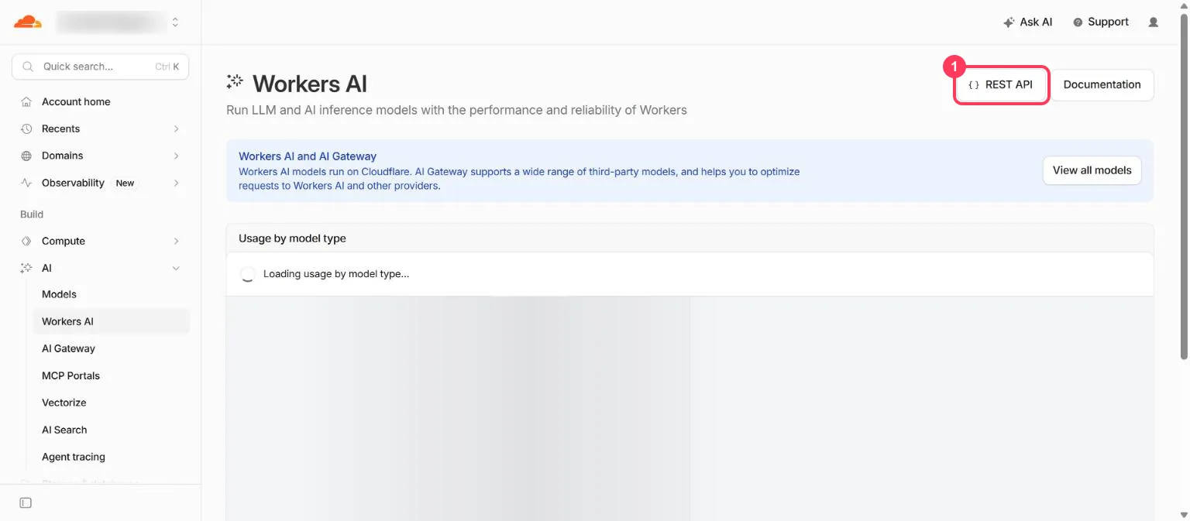Open the Support menu
The height and width of the screenshot is (521, 1190).
[1101, 22]
